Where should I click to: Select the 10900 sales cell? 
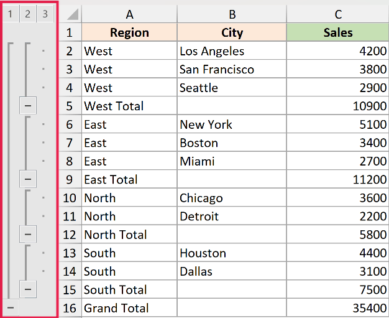click(x=338, y=106)
